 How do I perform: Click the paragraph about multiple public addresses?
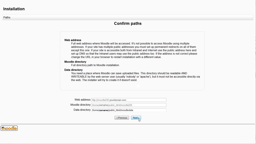(134, 50)
